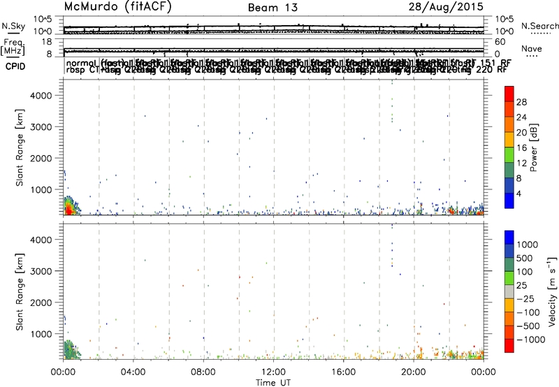This screenshot has height=387, width=559.
Task: Click the '-1000' tick on the velocity colorbar
Action: pos(531,339)
